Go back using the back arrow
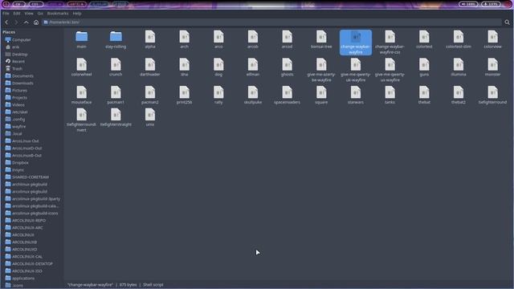The image size is (514, 289). coord(6,22)
